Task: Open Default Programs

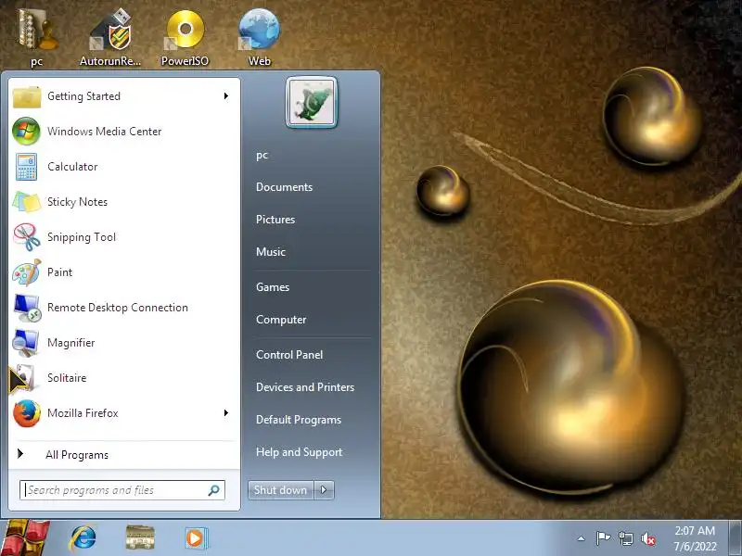Action: click(x=299, y=420)
